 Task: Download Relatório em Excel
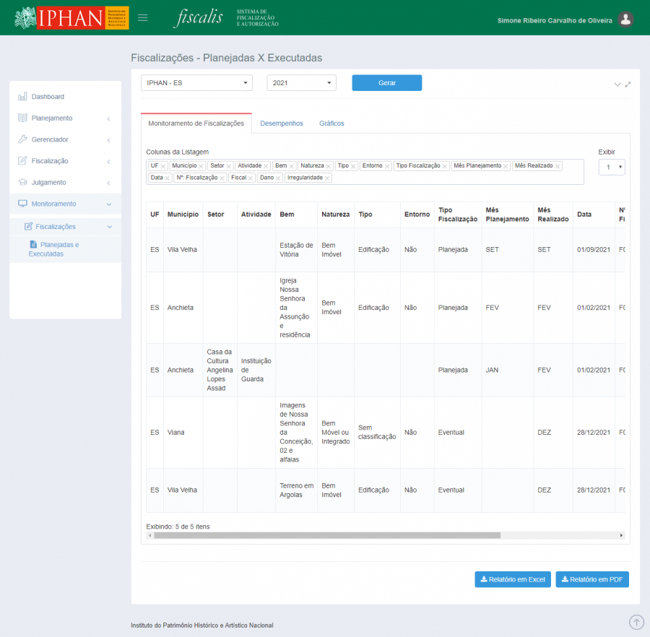pyautogui.click(x=513, y=579)
